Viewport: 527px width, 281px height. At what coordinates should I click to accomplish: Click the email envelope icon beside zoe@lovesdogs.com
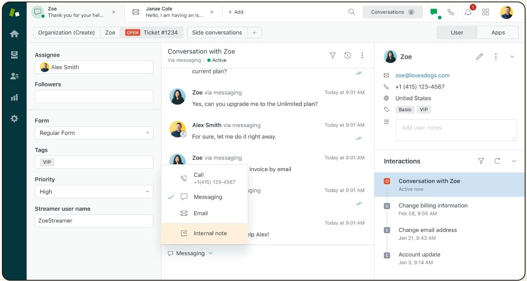click(386, 75)
